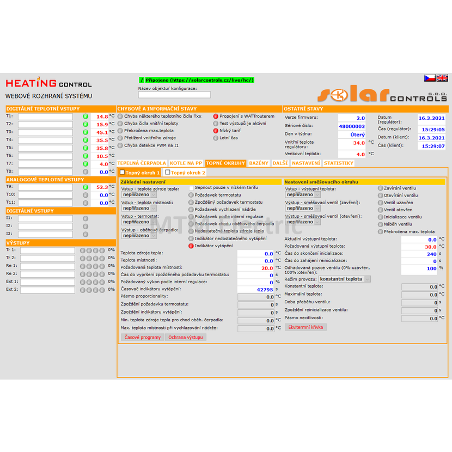Switch language with the British flag icon
Viewport: 452px width, 452px height.
442,78
